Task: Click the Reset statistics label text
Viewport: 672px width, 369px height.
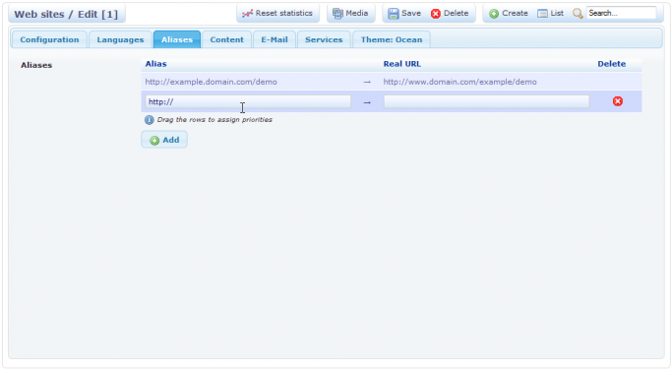Action: (283, 14)
